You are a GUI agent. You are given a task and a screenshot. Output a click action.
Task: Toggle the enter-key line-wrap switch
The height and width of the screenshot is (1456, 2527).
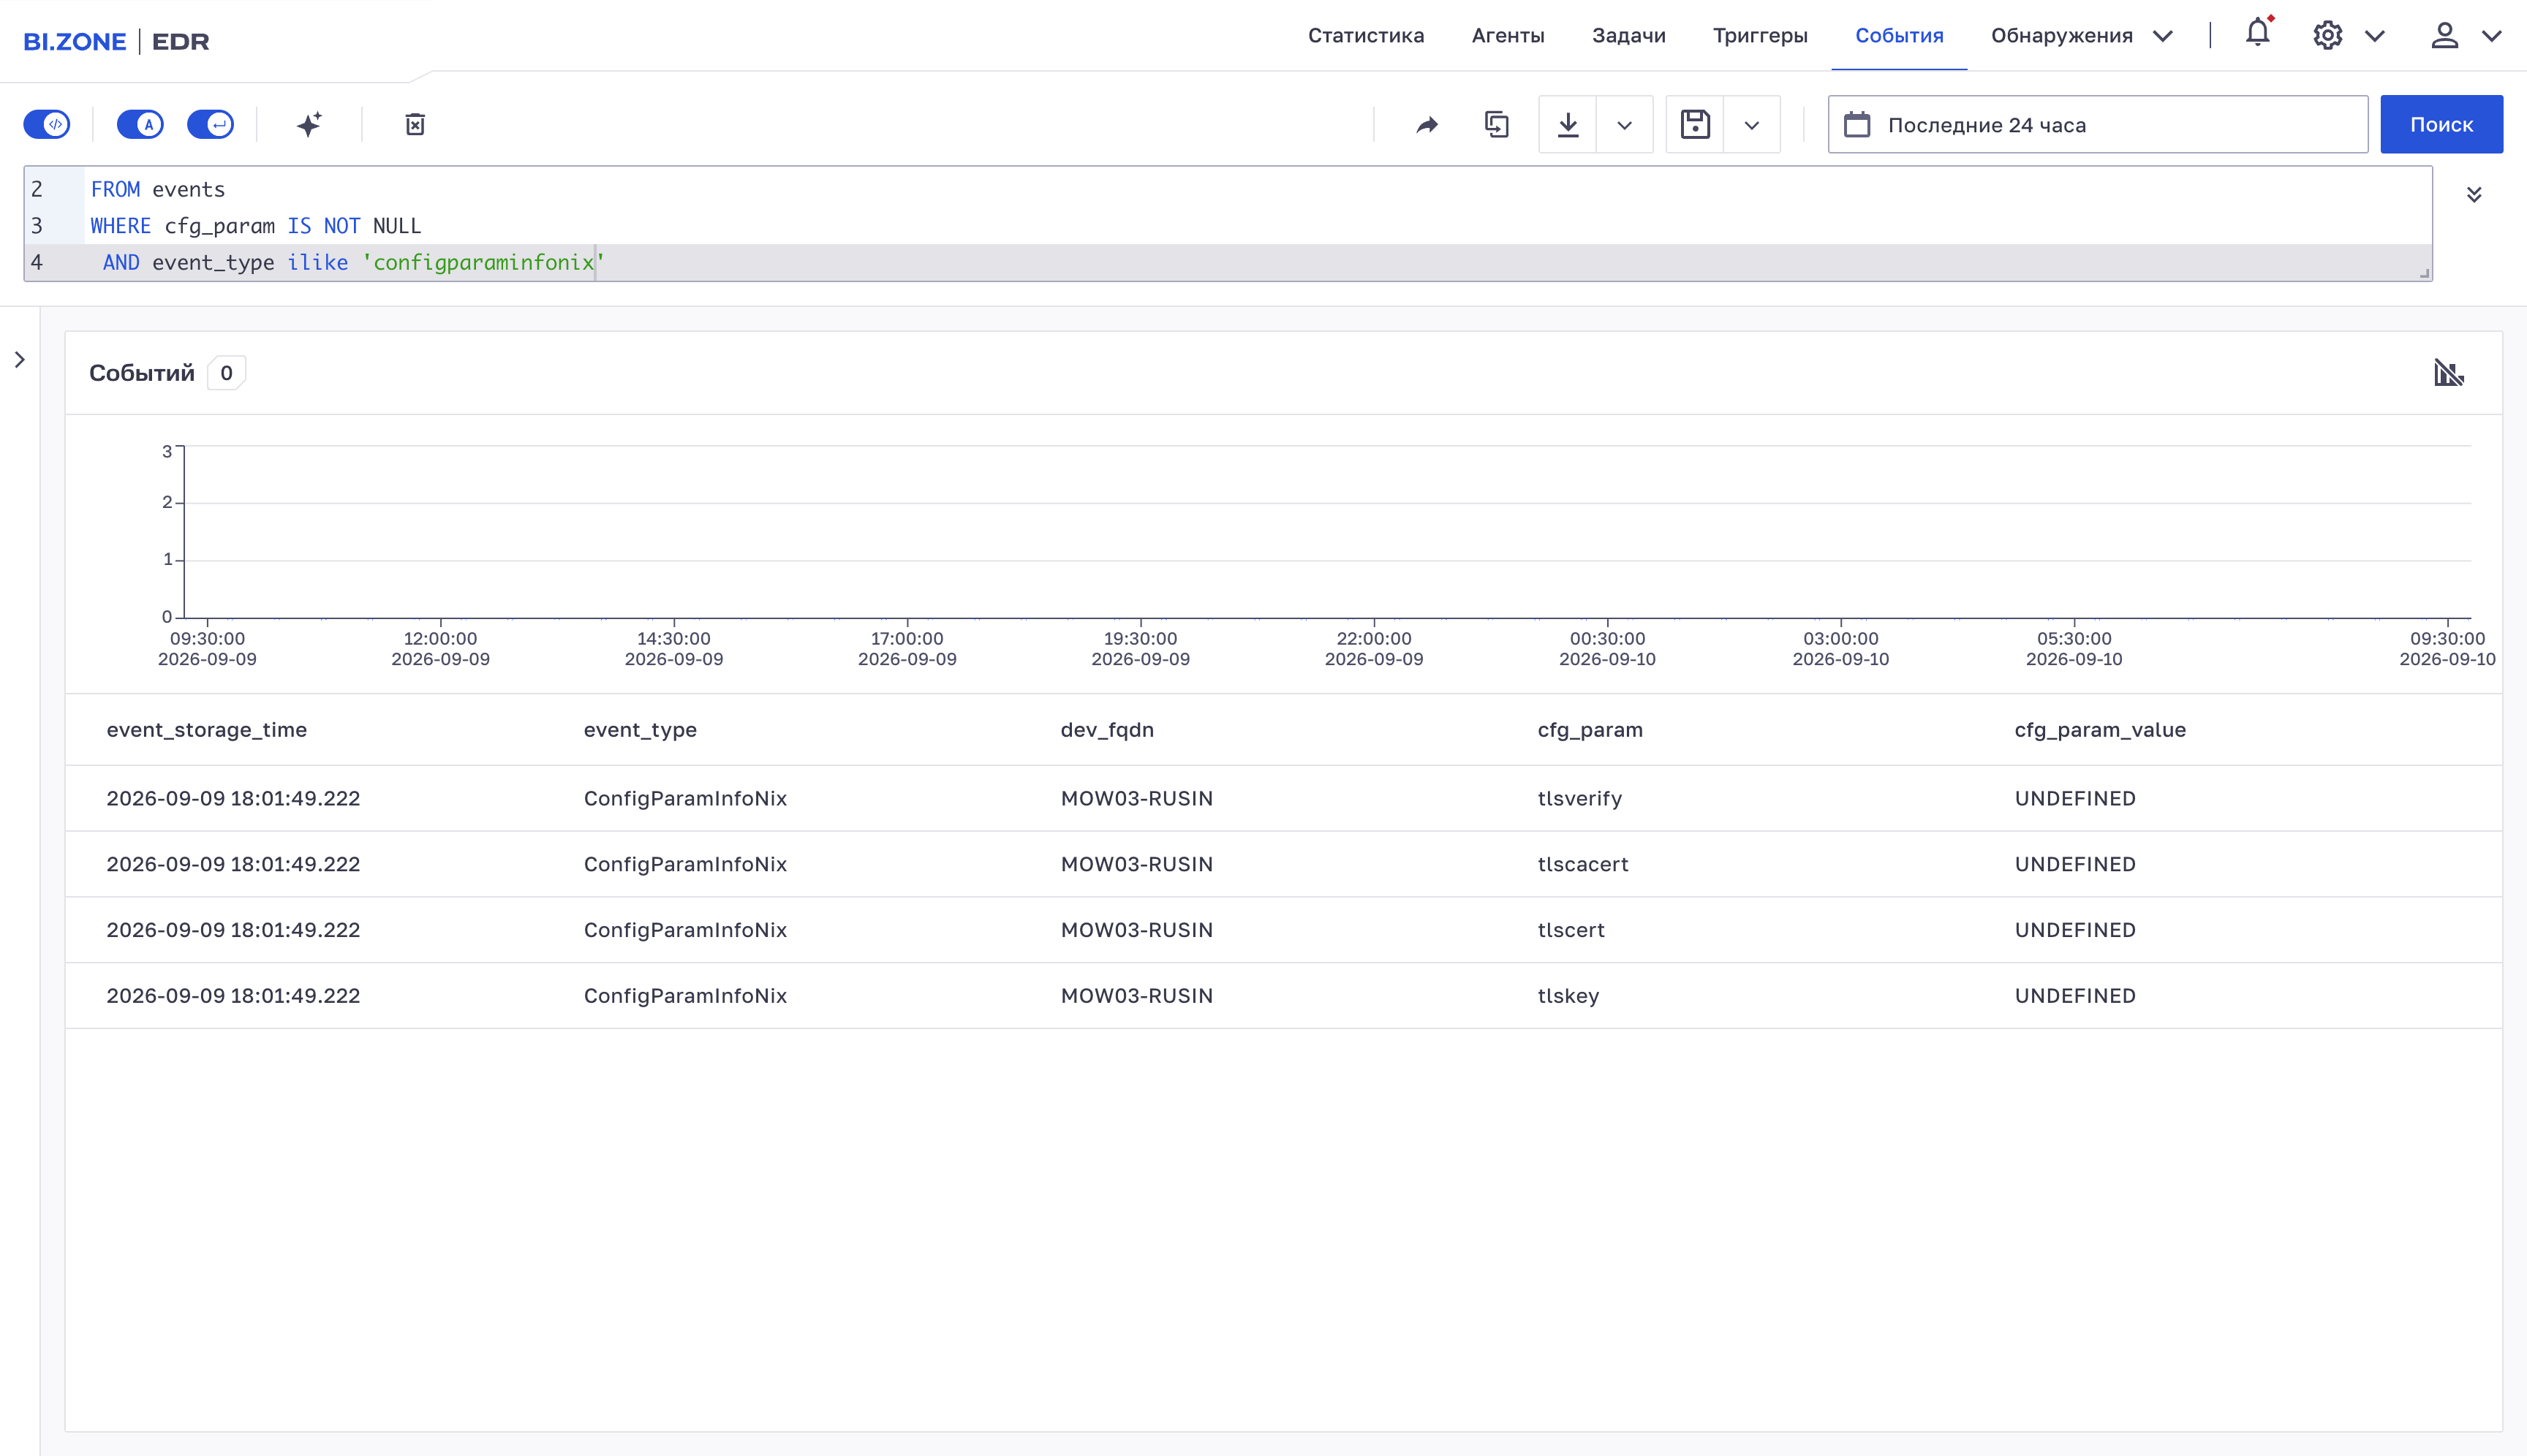[211, 124]
